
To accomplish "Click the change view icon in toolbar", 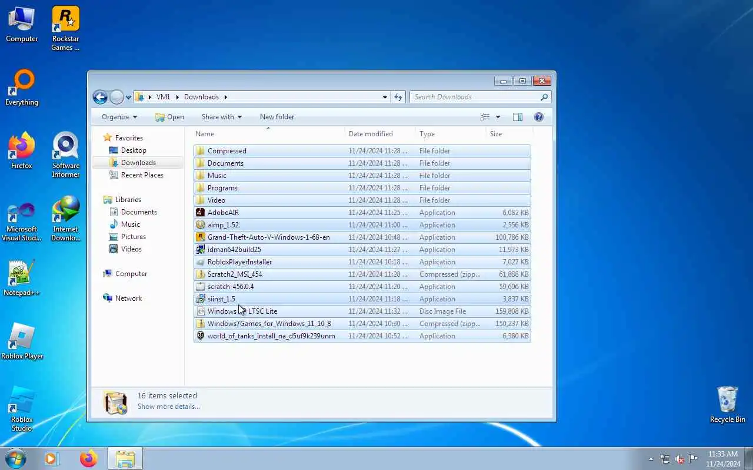I will 485,117.
